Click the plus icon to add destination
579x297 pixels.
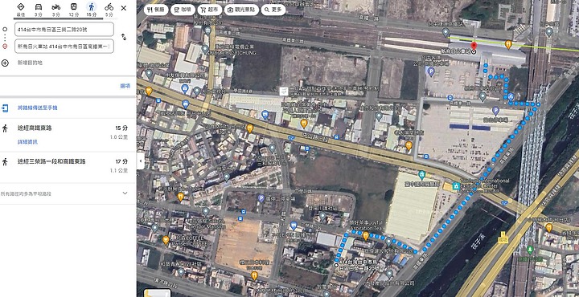pos(5,63)
